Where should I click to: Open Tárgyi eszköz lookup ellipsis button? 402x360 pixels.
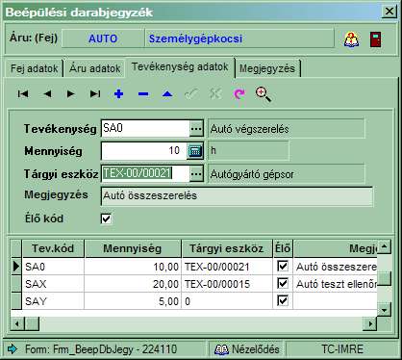(196, 174)
